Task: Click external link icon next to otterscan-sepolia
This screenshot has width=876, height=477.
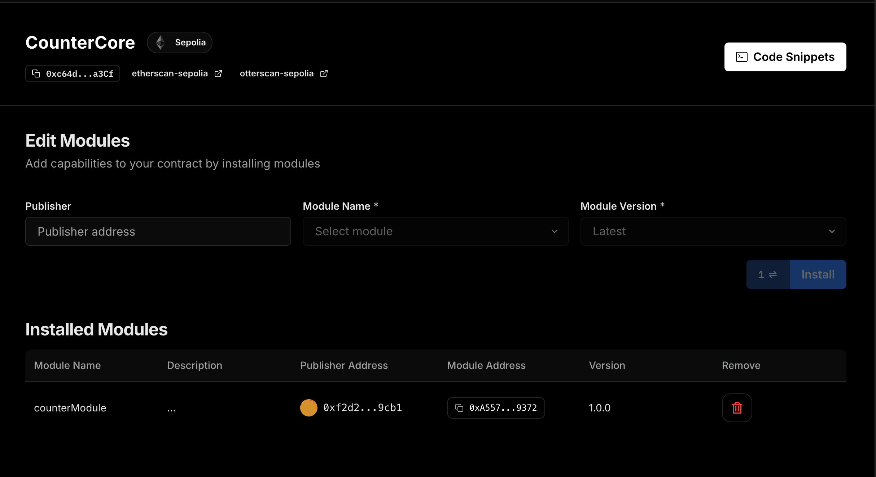Action: [x=324, y=73]
